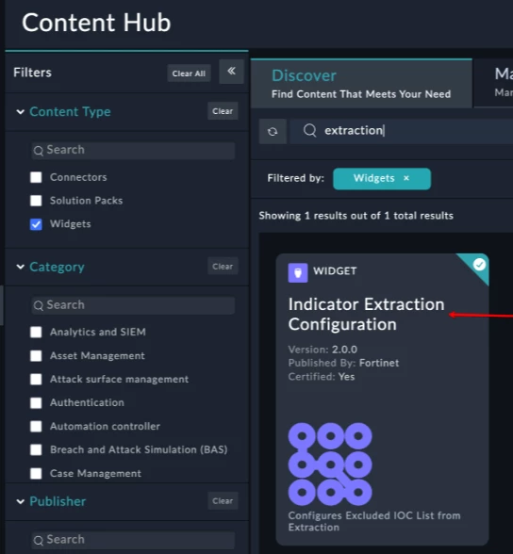Collapse the Publisher filter section

[x=21, y=501]
